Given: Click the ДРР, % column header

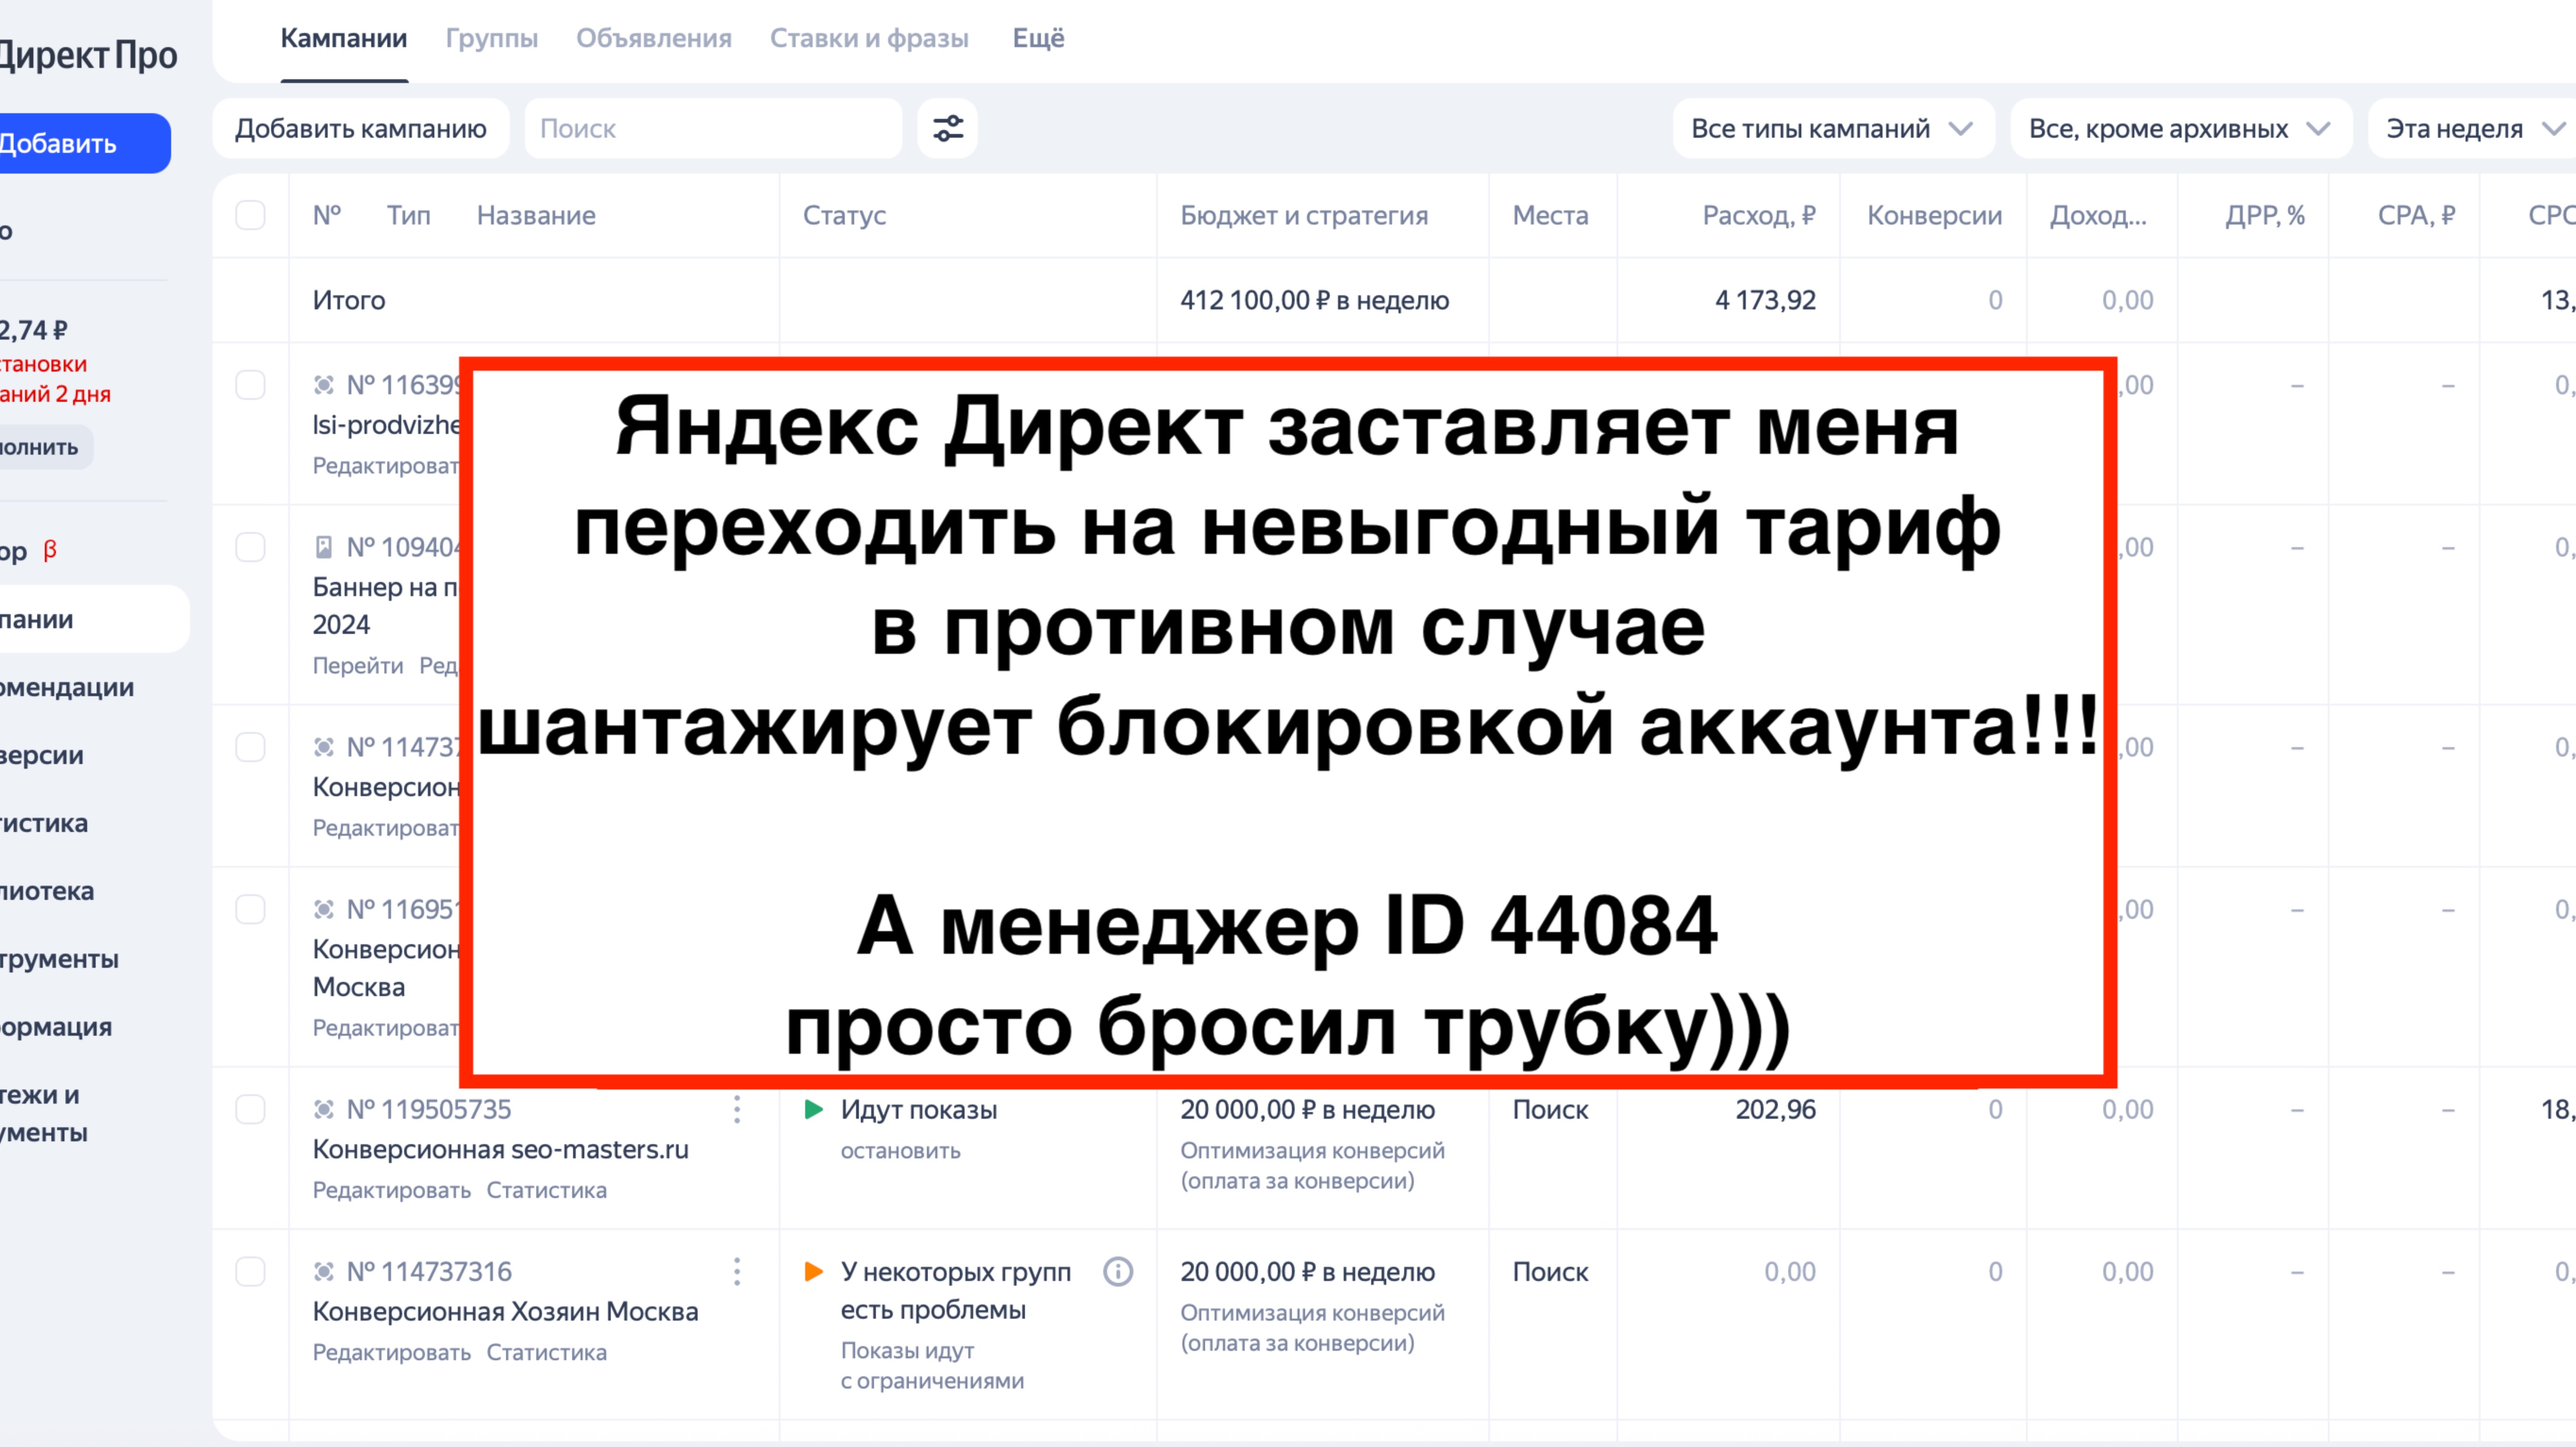Looking at the screenshot, I should (x=2265, y=215).
